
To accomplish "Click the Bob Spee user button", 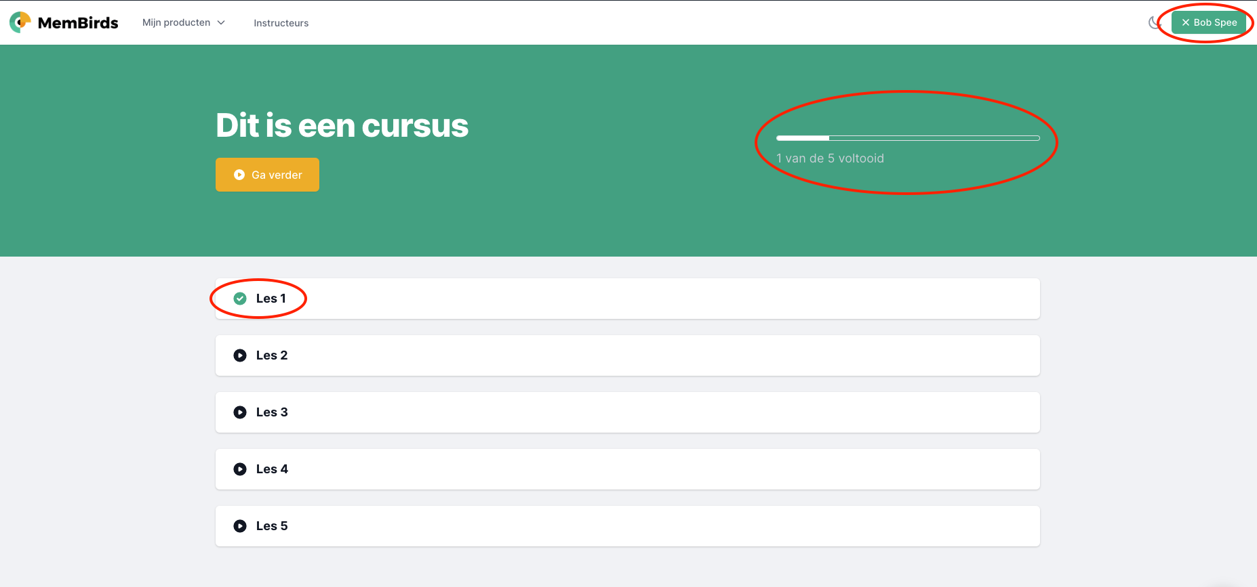I will pos(1209,22).
